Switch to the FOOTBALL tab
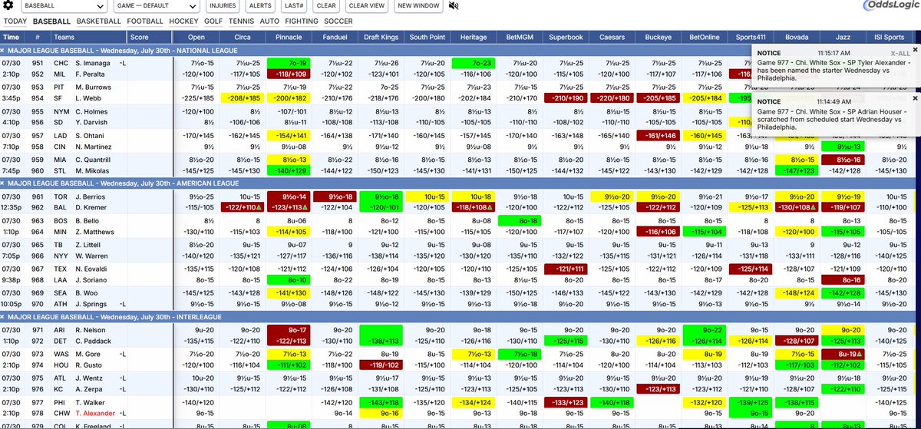Screen dimensions: 921x429 point(145,21)
